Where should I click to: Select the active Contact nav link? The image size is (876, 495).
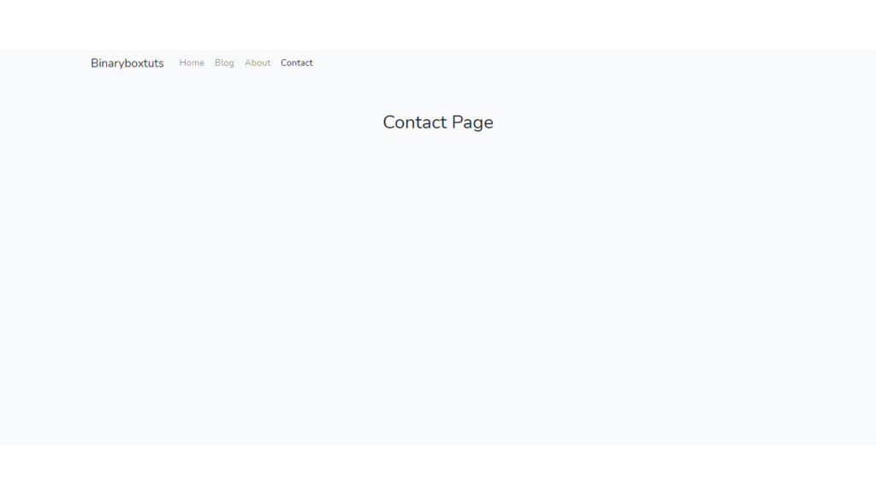297,63
